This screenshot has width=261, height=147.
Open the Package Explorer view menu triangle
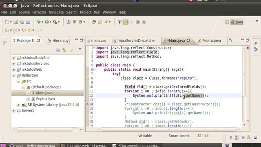(x=80, y=49)
